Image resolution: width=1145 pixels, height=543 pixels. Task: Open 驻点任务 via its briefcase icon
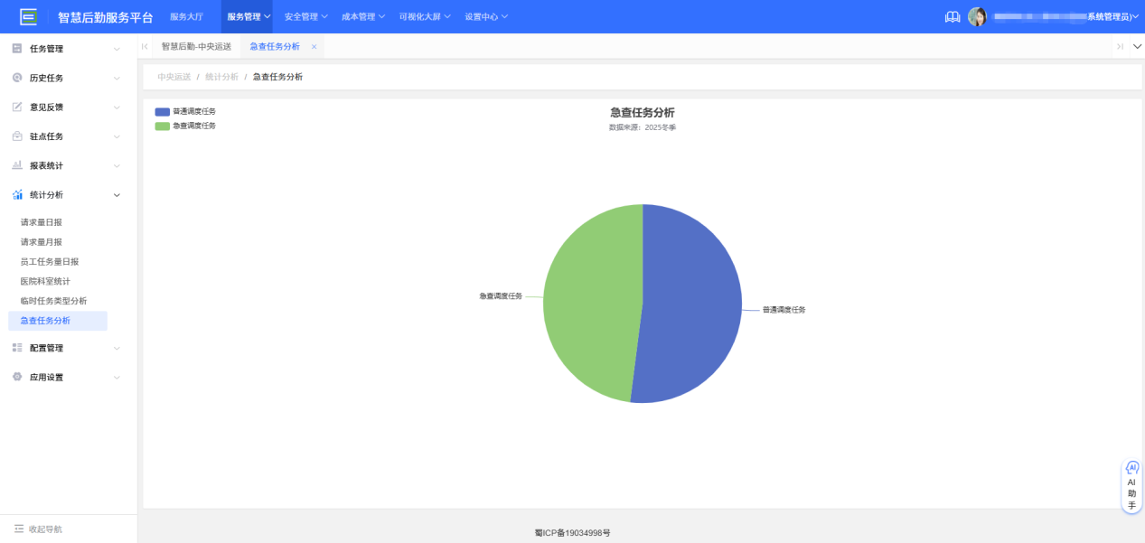point(14,136)
